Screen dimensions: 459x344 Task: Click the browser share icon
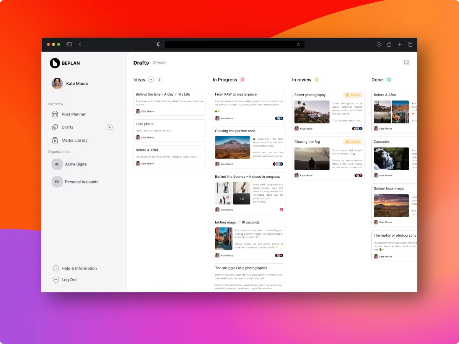[x=389, y=44]
